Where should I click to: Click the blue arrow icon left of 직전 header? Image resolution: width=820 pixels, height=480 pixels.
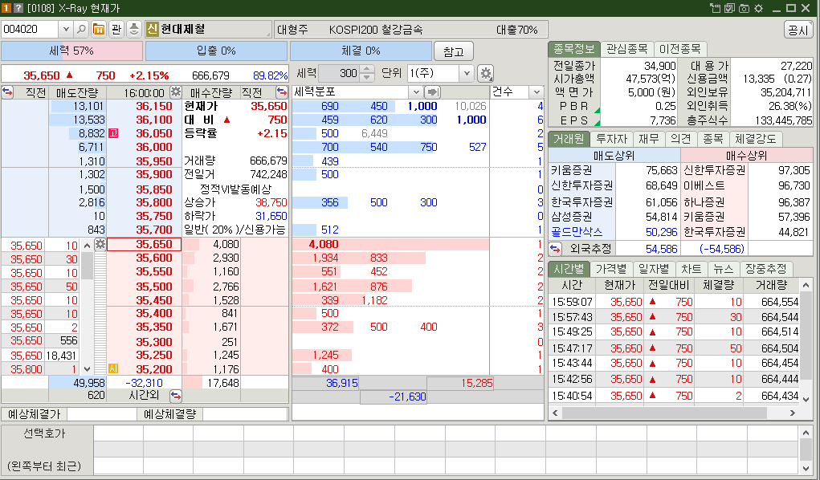pyautogui.click(x=7, y=92)
